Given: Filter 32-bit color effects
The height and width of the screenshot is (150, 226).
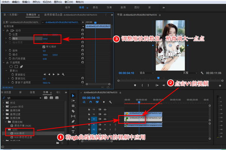Looking at the screenshot, I should pos(51,98).
